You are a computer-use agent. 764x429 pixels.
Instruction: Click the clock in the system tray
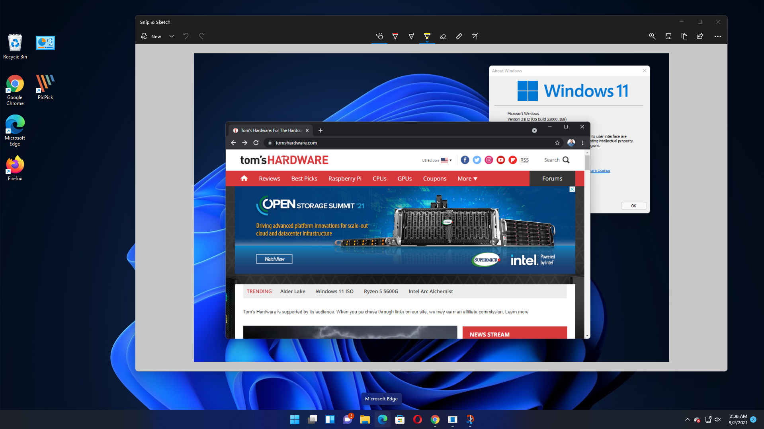click(737, 419)
